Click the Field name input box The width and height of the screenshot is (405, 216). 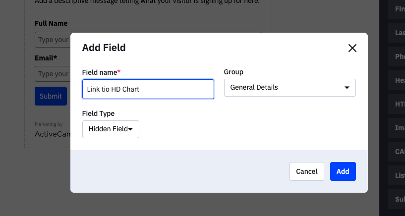(148, 89)
